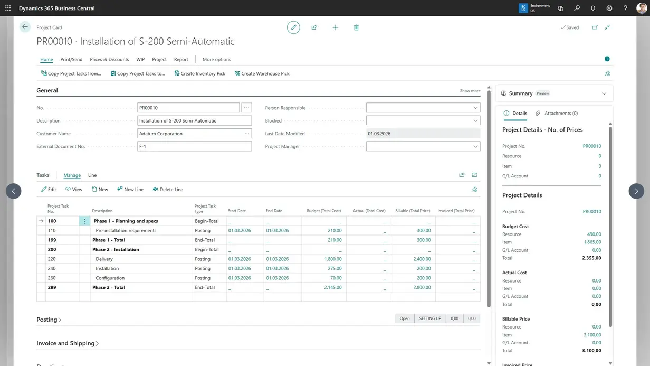Open search magnifier in top bar

tap(577, 8)
